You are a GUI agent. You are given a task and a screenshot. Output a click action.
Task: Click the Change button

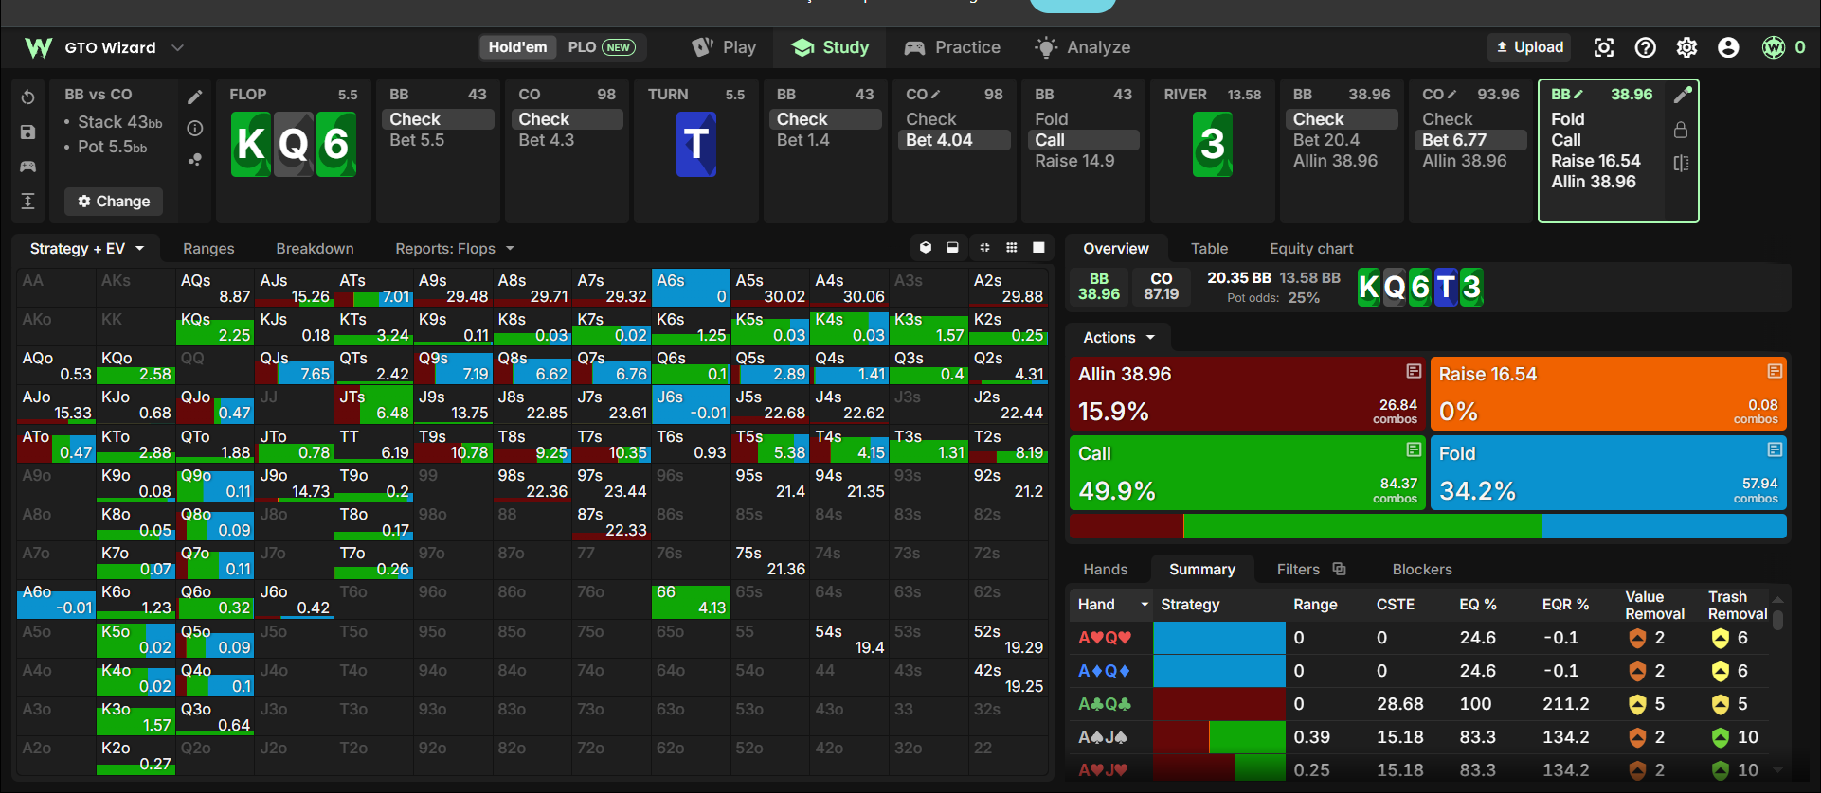[x=114, y=202]
